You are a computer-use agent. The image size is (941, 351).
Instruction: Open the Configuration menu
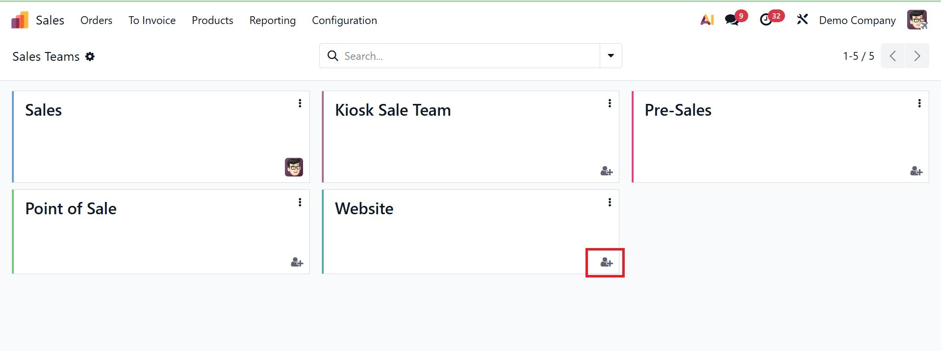(x=344, y=21)
